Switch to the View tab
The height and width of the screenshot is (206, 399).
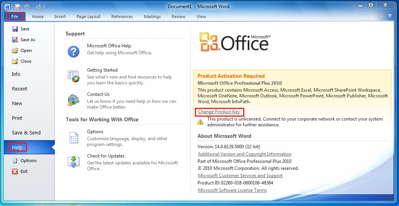tap(201, 17)
